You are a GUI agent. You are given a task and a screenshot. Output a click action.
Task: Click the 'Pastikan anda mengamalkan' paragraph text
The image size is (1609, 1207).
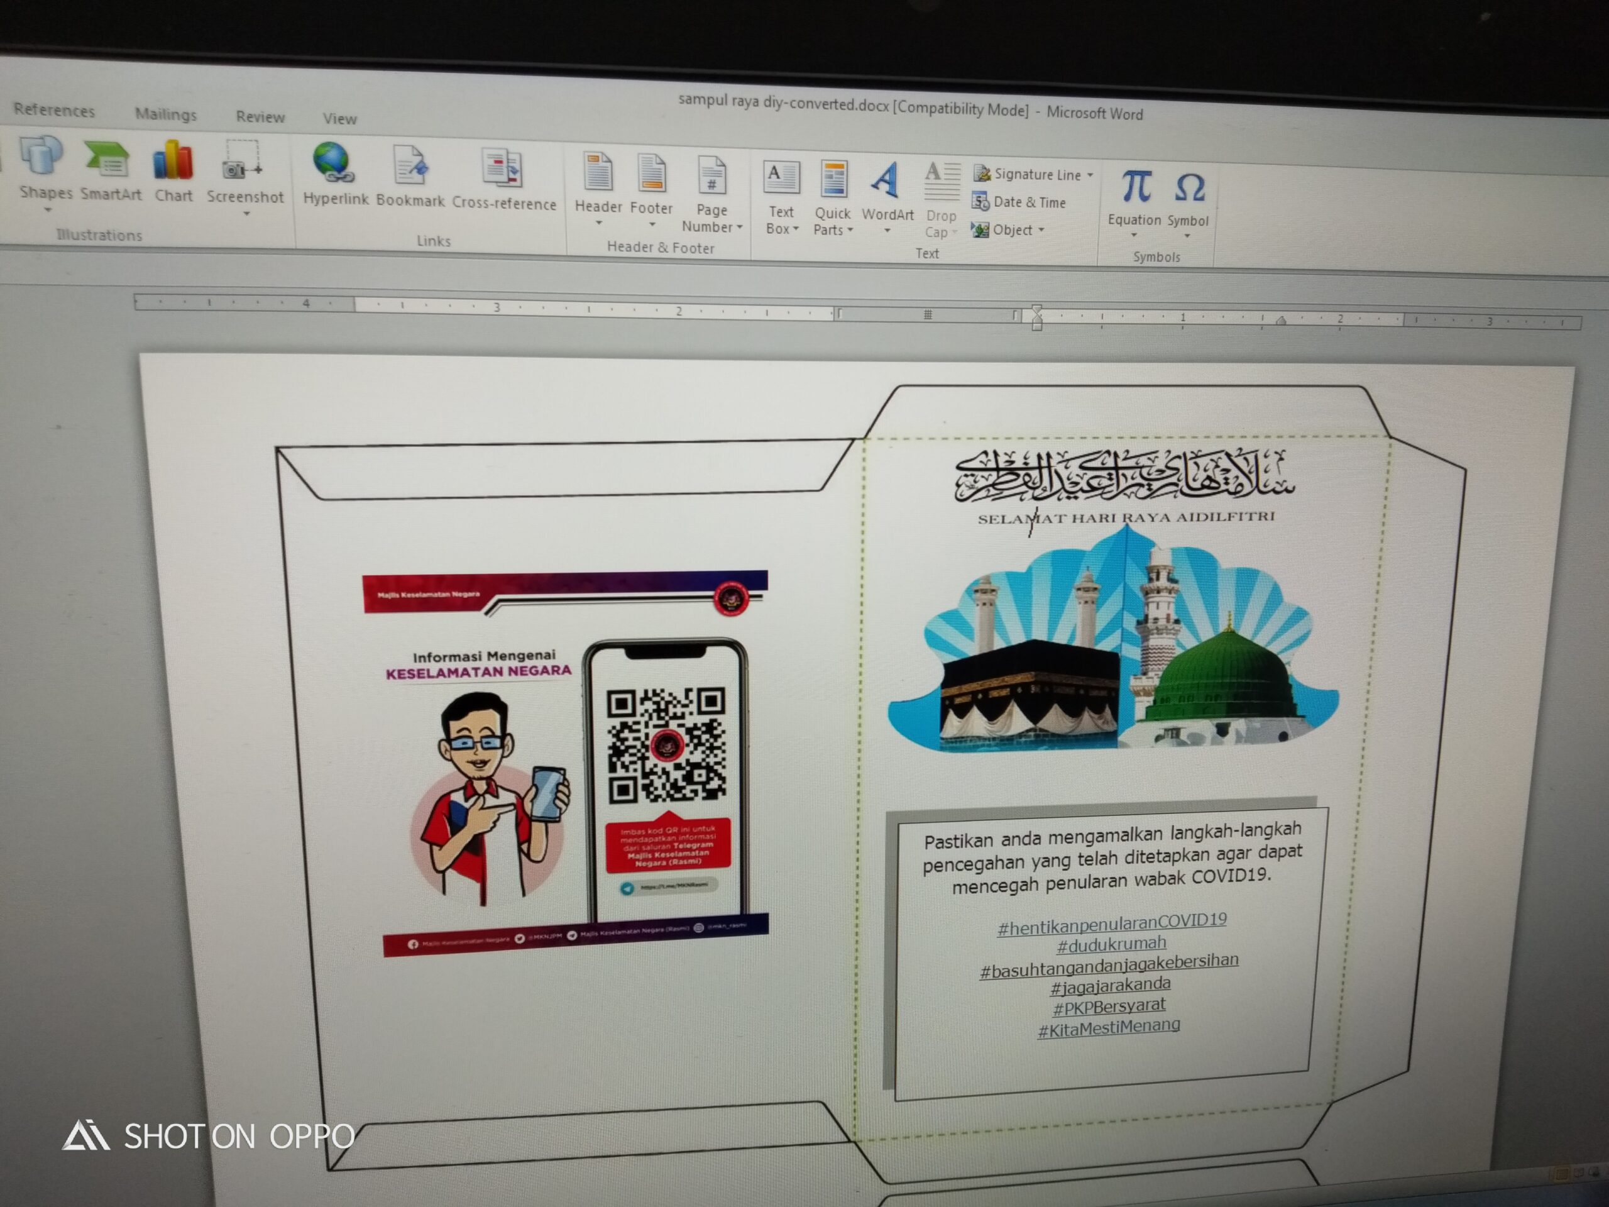tap(1112, 859)
